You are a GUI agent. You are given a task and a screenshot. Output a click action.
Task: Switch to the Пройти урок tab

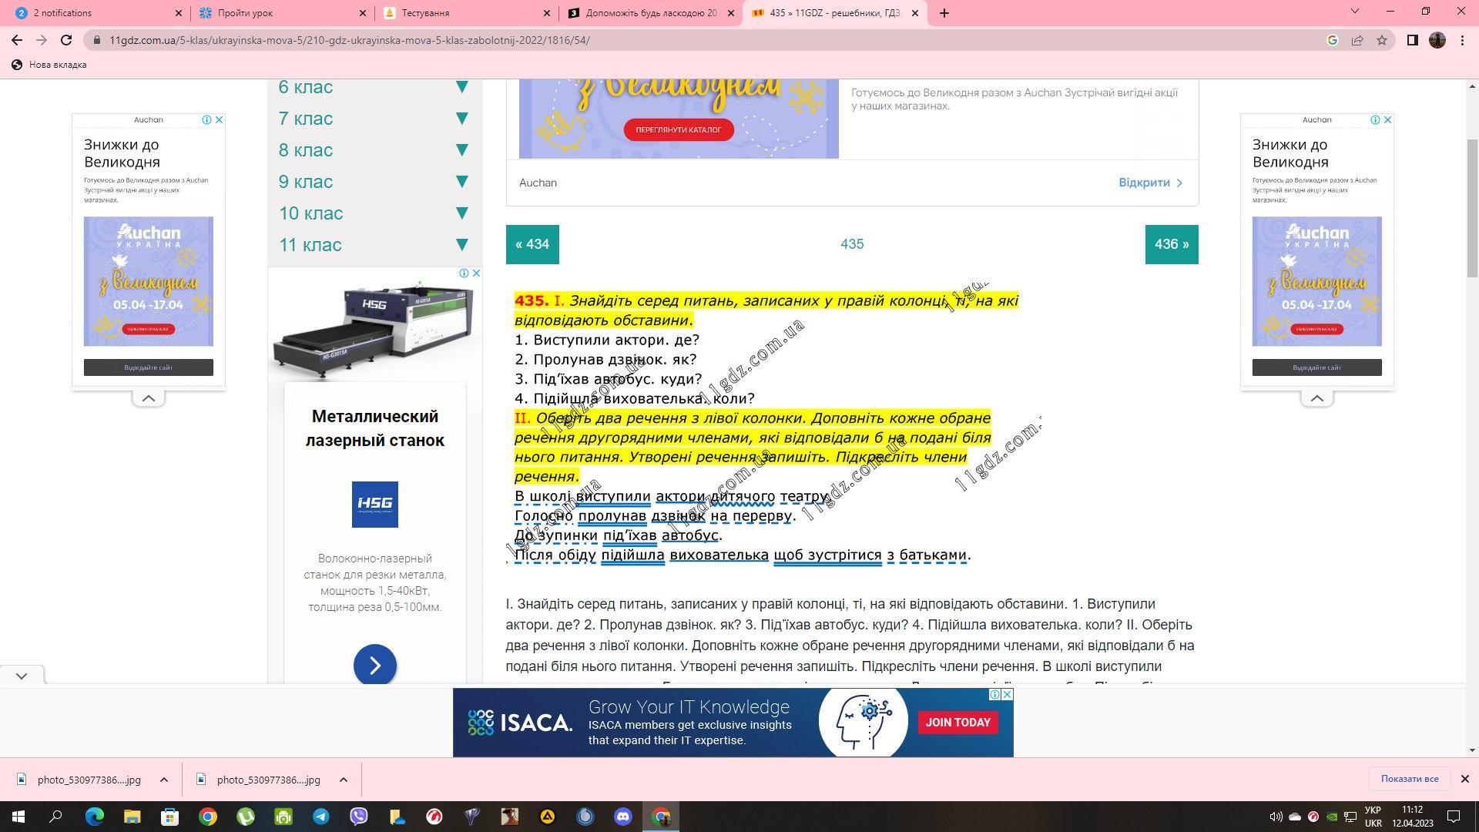[x=281, y=13]
